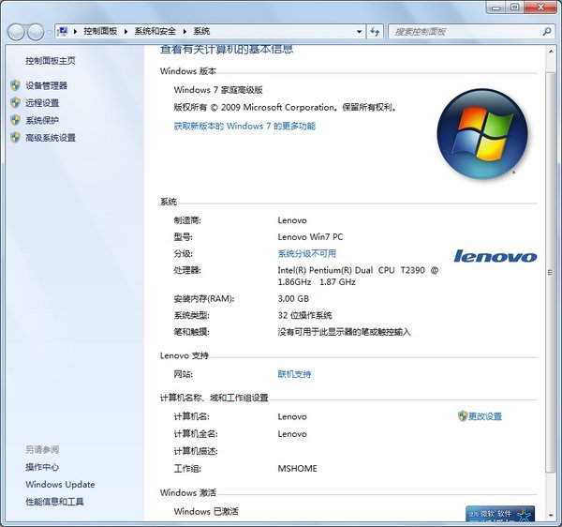Close the System window
Image resolution: width=562 pixels, height=527 pixels.
tap(541, 8)
